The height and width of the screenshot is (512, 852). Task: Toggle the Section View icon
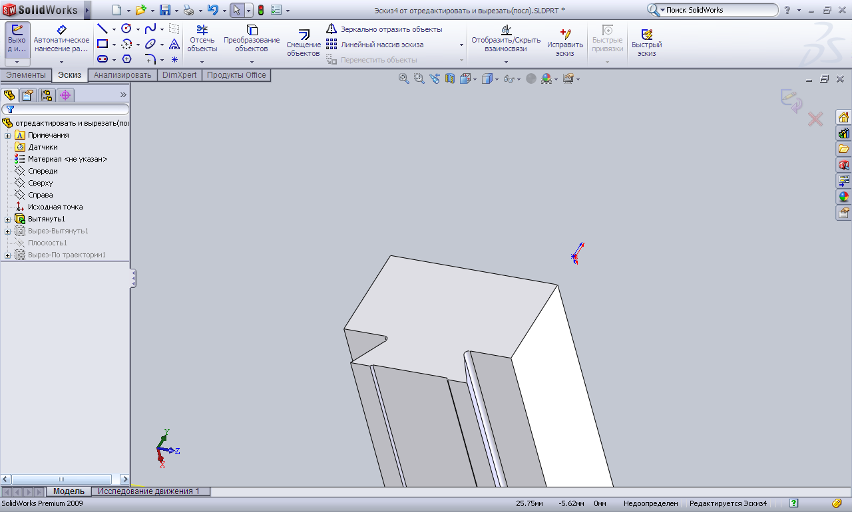(450, 78)
